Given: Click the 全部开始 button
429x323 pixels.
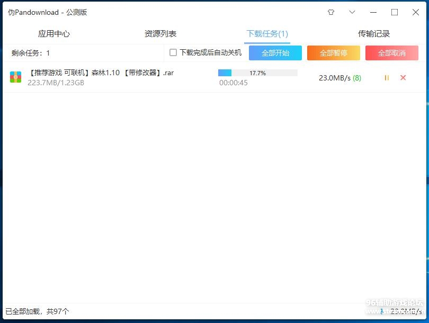Looking at the screenshot, I should click(275, 53).
